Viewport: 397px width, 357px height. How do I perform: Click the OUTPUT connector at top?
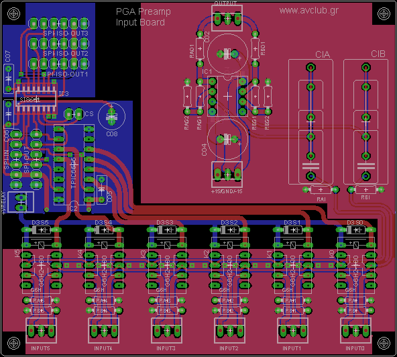[227, 18]
